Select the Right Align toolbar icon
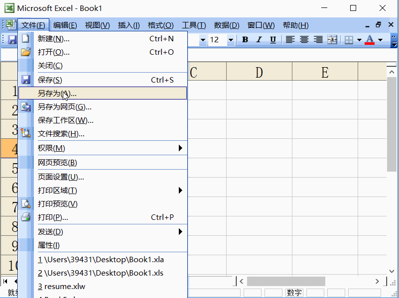399x298 pixels. point(318,39)
